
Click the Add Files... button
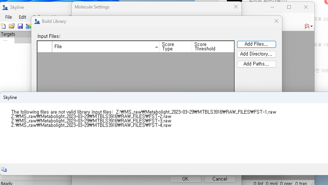[256, 44]
